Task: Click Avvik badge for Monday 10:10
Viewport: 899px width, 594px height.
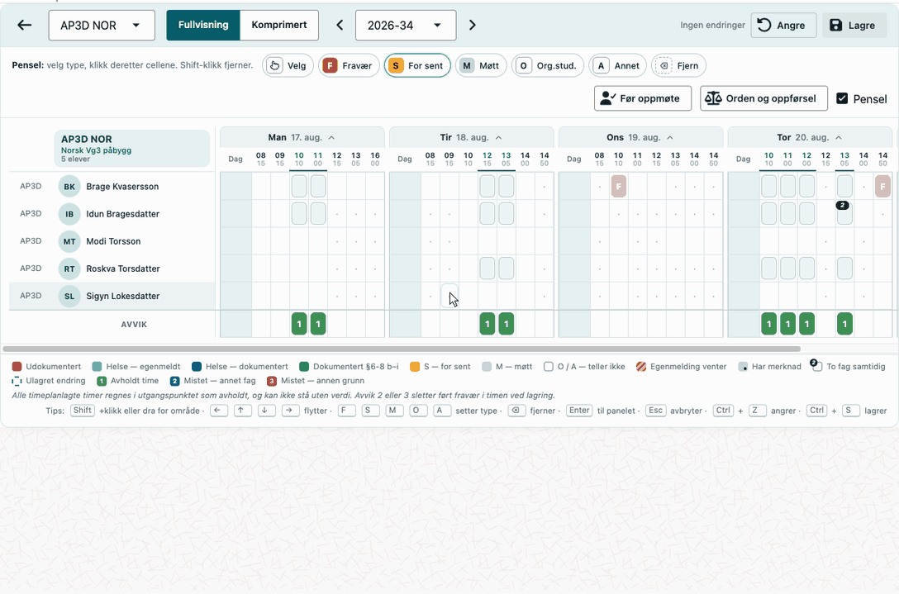Action: [299, 324]
